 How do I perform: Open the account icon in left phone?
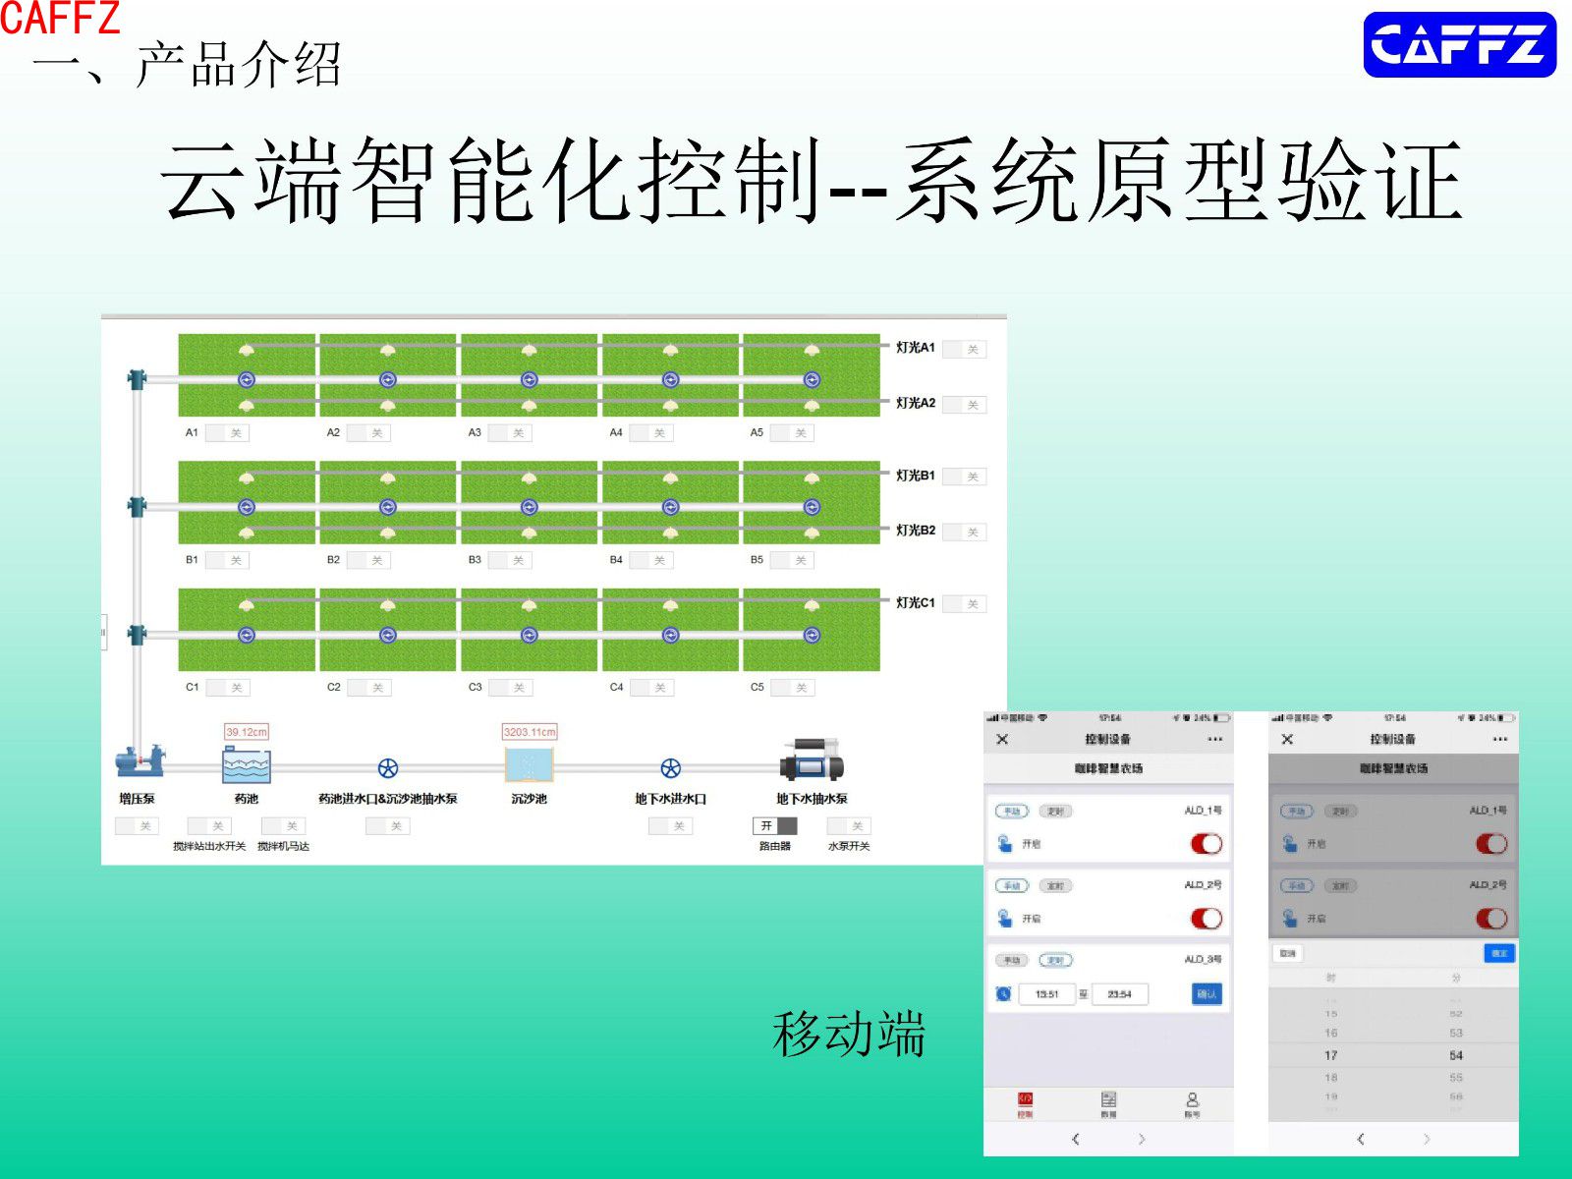(1192, 1103)
